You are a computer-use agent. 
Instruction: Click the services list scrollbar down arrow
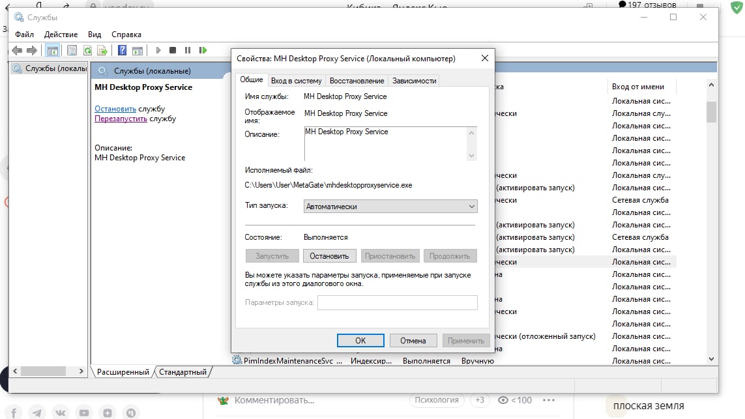tap(711, 359)
